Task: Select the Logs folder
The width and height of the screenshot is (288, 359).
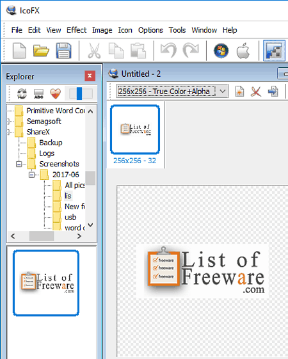Action: pyautogui.click(x=47, y=153)
